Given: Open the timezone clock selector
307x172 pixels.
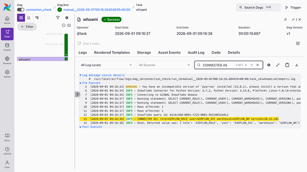Looking at the screenshot, I should (7, 151).
